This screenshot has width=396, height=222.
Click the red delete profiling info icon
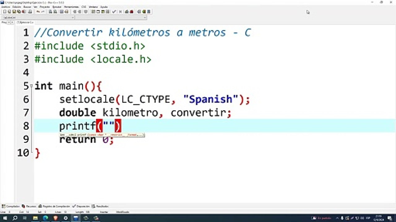pyautogui.click(x=131, y=11)
